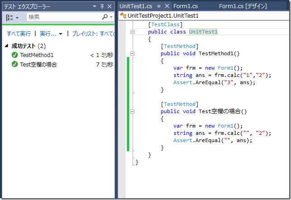
Task: Collapse the UnitTest1 class code block
Action: click(x=132, y=32)
